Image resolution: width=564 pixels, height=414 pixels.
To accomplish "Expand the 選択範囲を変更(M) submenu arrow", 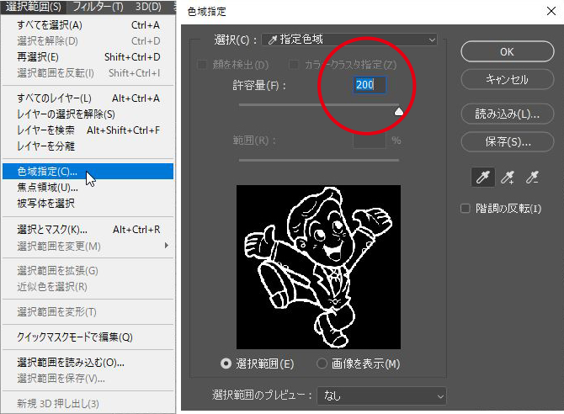I will [x=166, y=246].
